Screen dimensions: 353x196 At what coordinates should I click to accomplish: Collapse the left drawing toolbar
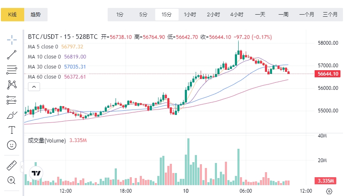click(22, 167)
